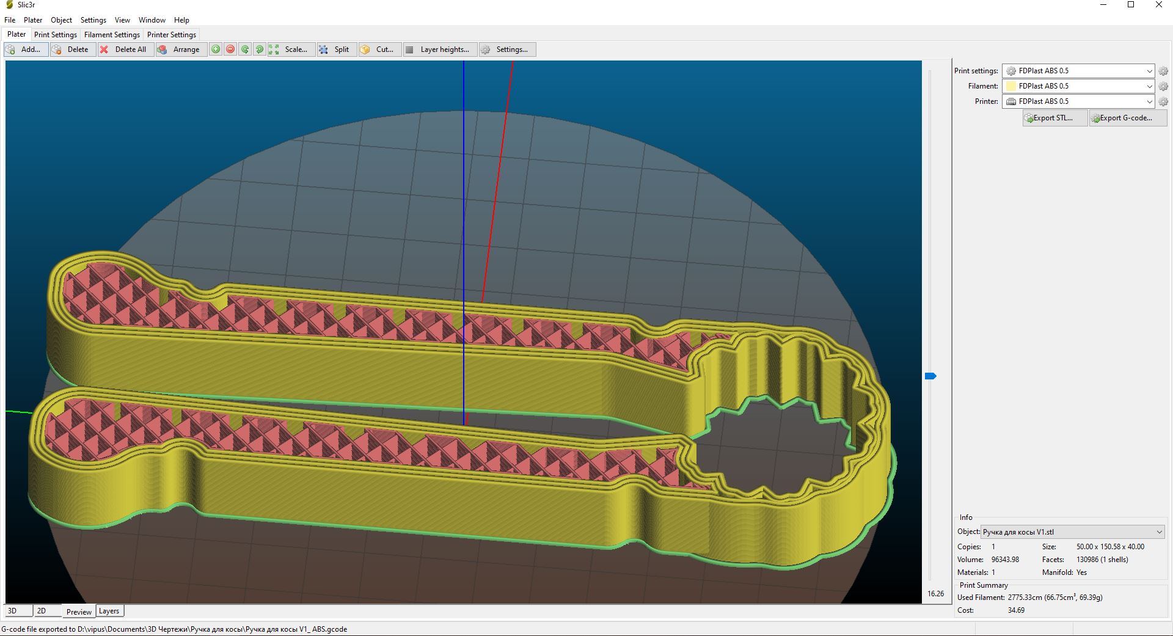
Task: Switch to the Filament Settings tab
Action: (x=112, y=35)
